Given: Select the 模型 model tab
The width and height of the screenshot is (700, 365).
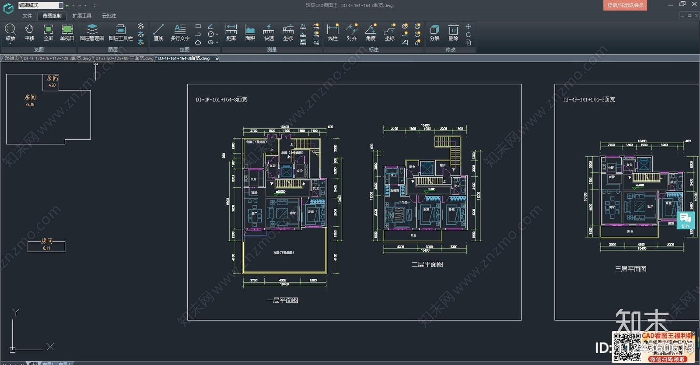Looking at the screenshot, I should click(33, 363).
